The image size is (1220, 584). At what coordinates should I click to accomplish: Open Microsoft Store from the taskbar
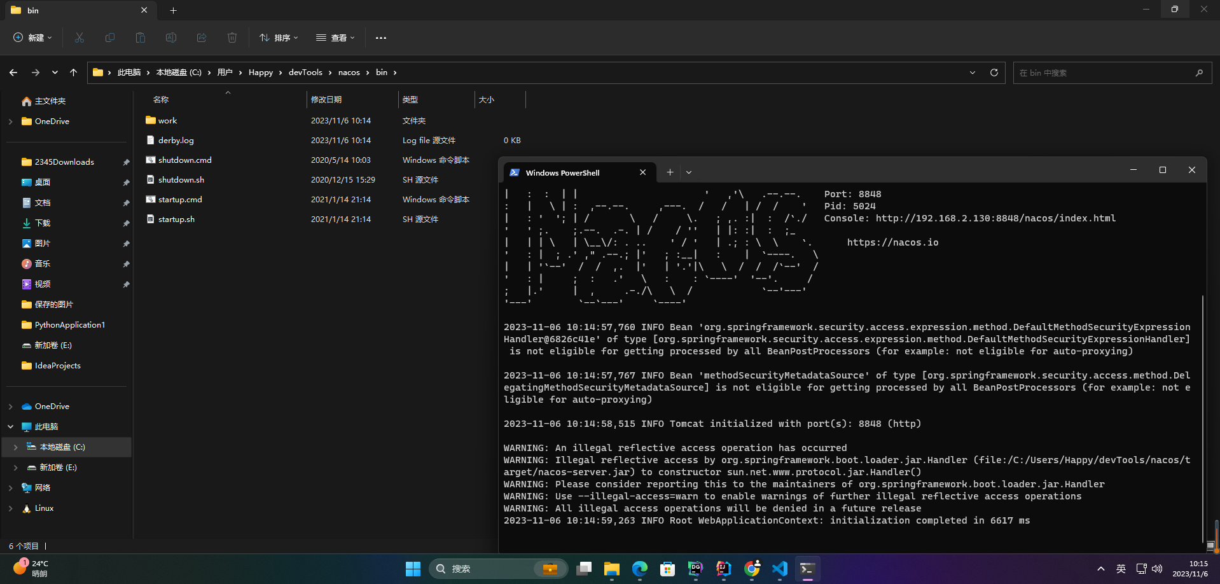tap(668, 569)
